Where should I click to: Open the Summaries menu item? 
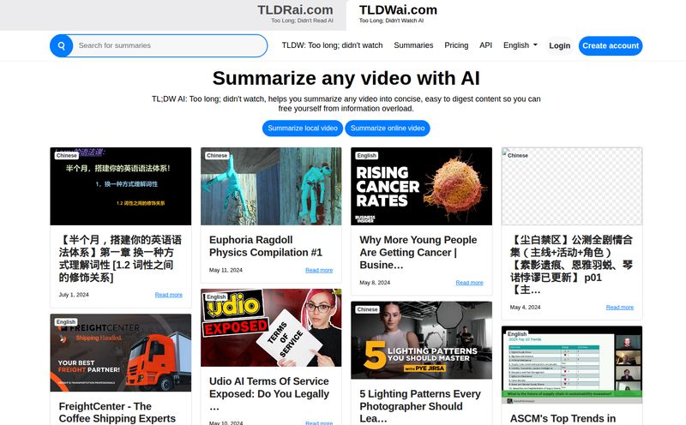click(413, 45)
